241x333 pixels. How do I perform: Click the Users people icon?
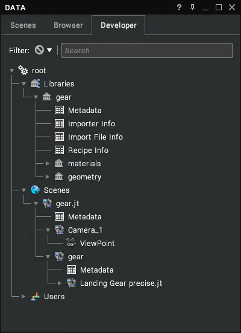tap(35, 296)
